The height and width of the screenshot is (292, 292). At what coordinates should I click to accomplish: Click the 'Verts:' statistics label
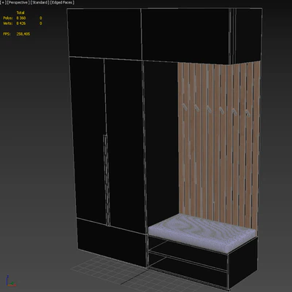coord(8,23)
